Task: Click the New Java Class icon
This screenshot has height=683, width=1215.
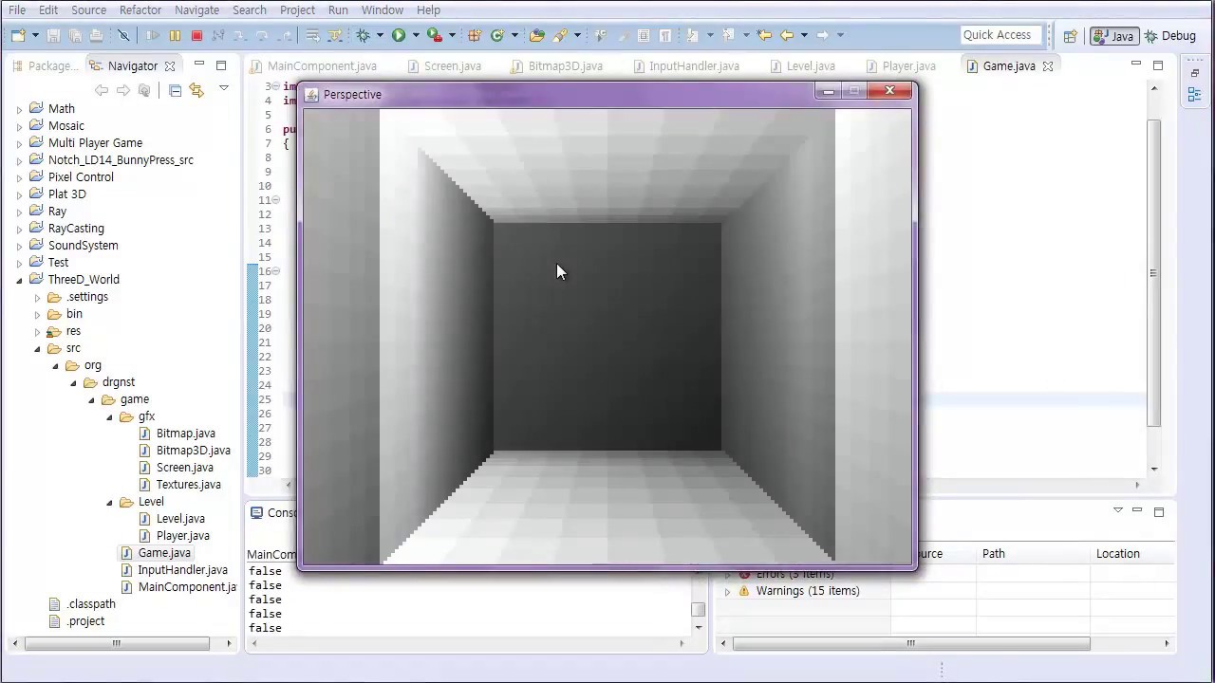Action: tap(496, 35)
